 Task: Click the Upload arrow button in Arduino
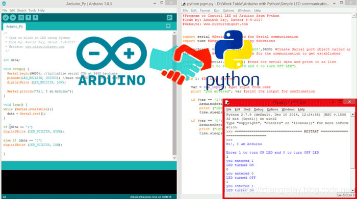coord(13,17)
